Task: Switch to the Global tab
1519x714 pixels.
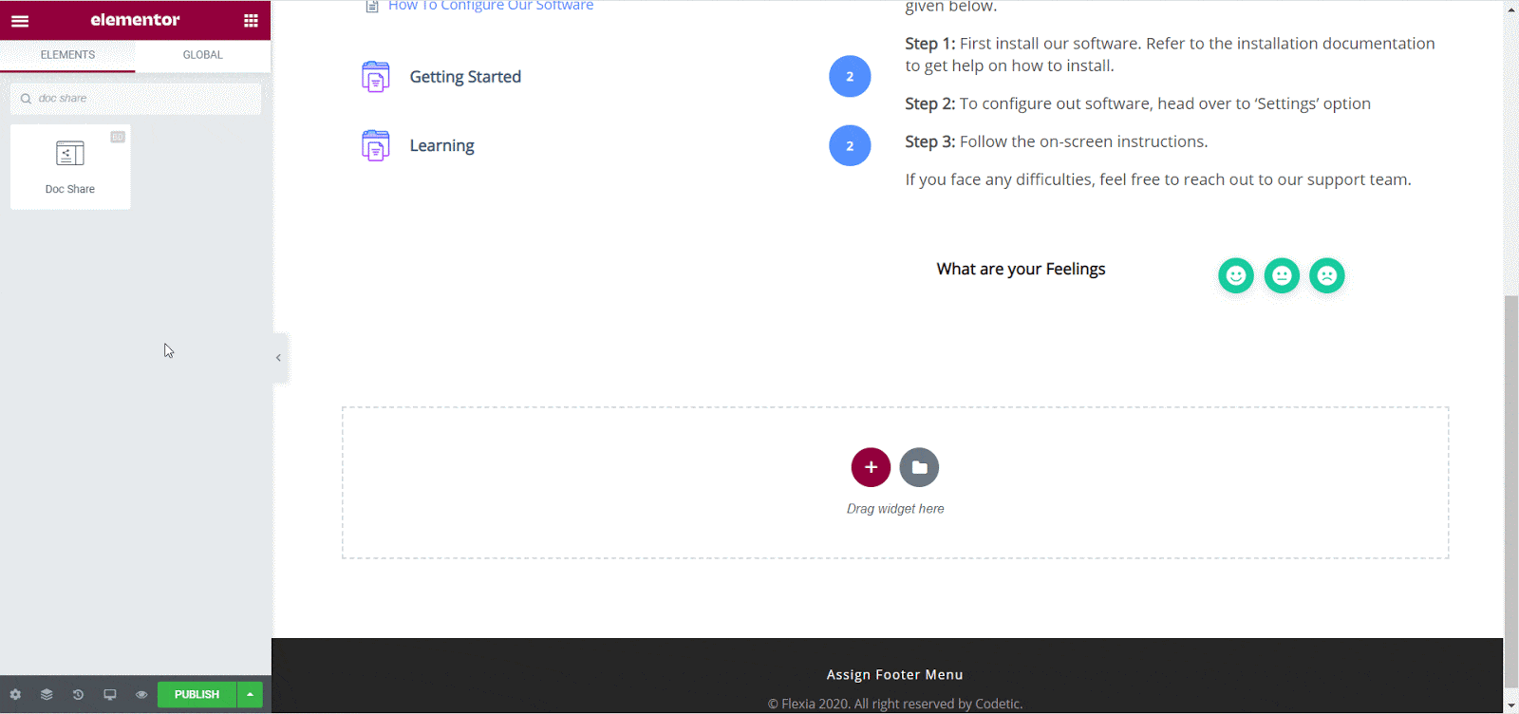Action: tap(202, 55)
